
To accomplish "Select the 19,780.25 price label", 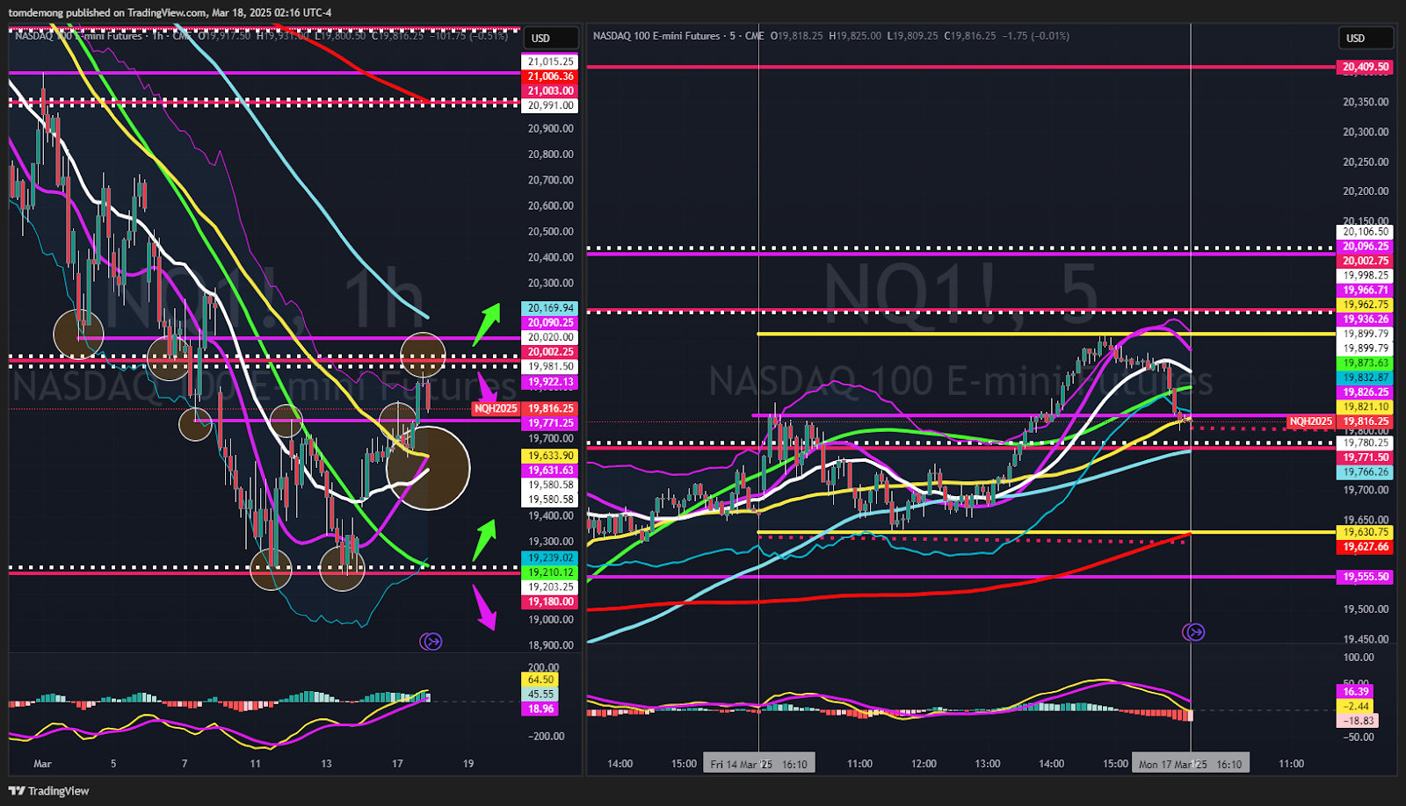I will pos(1366,443).
